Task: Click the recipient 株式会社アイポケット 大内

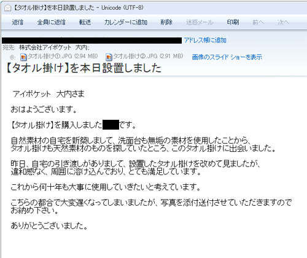Action: [x=54, y=48]
